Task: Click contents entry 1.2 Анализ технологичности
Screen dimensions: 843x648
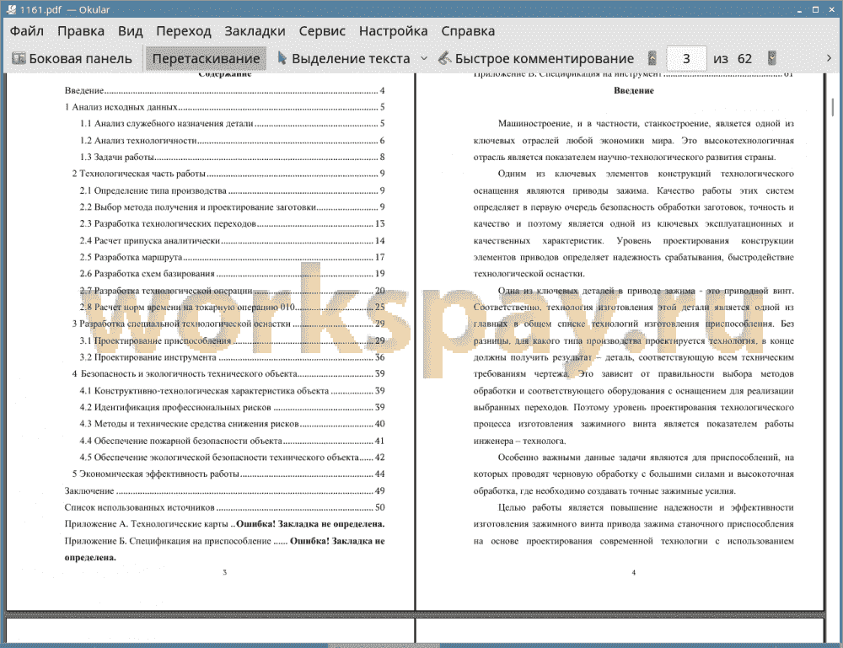Action: (233, 141)
